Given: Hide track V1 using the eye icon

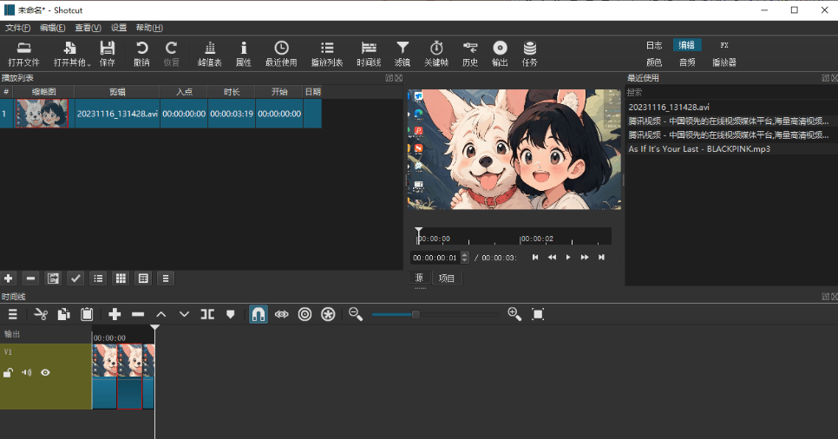Looking at the screenshot, I should pos(45,373).
